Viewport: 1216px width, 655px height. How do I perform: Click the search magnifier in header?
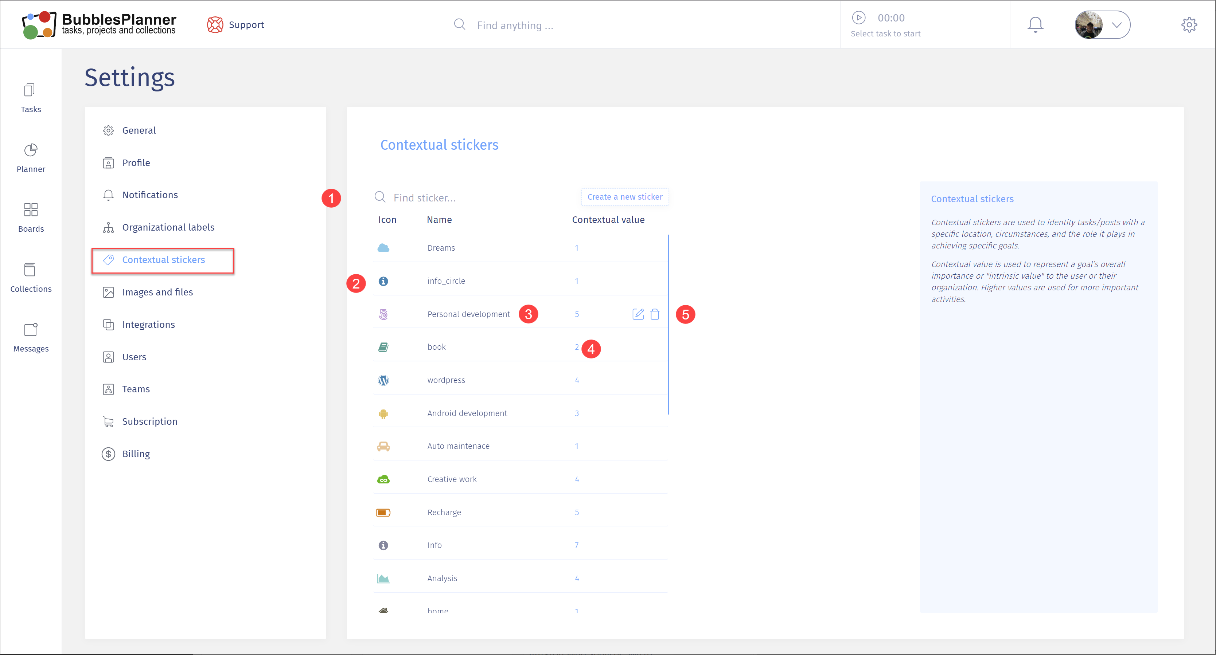(459, 24)
